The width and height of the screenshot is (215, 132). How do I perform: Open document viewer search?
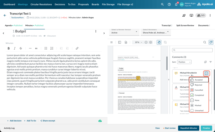click(205, 42)
